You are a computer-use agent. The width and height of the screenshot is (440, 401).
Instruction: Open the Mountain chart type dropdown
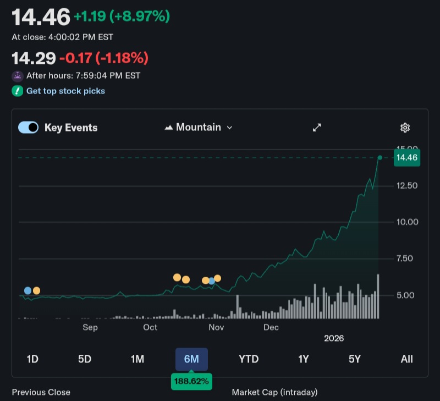tap(199, 128)
